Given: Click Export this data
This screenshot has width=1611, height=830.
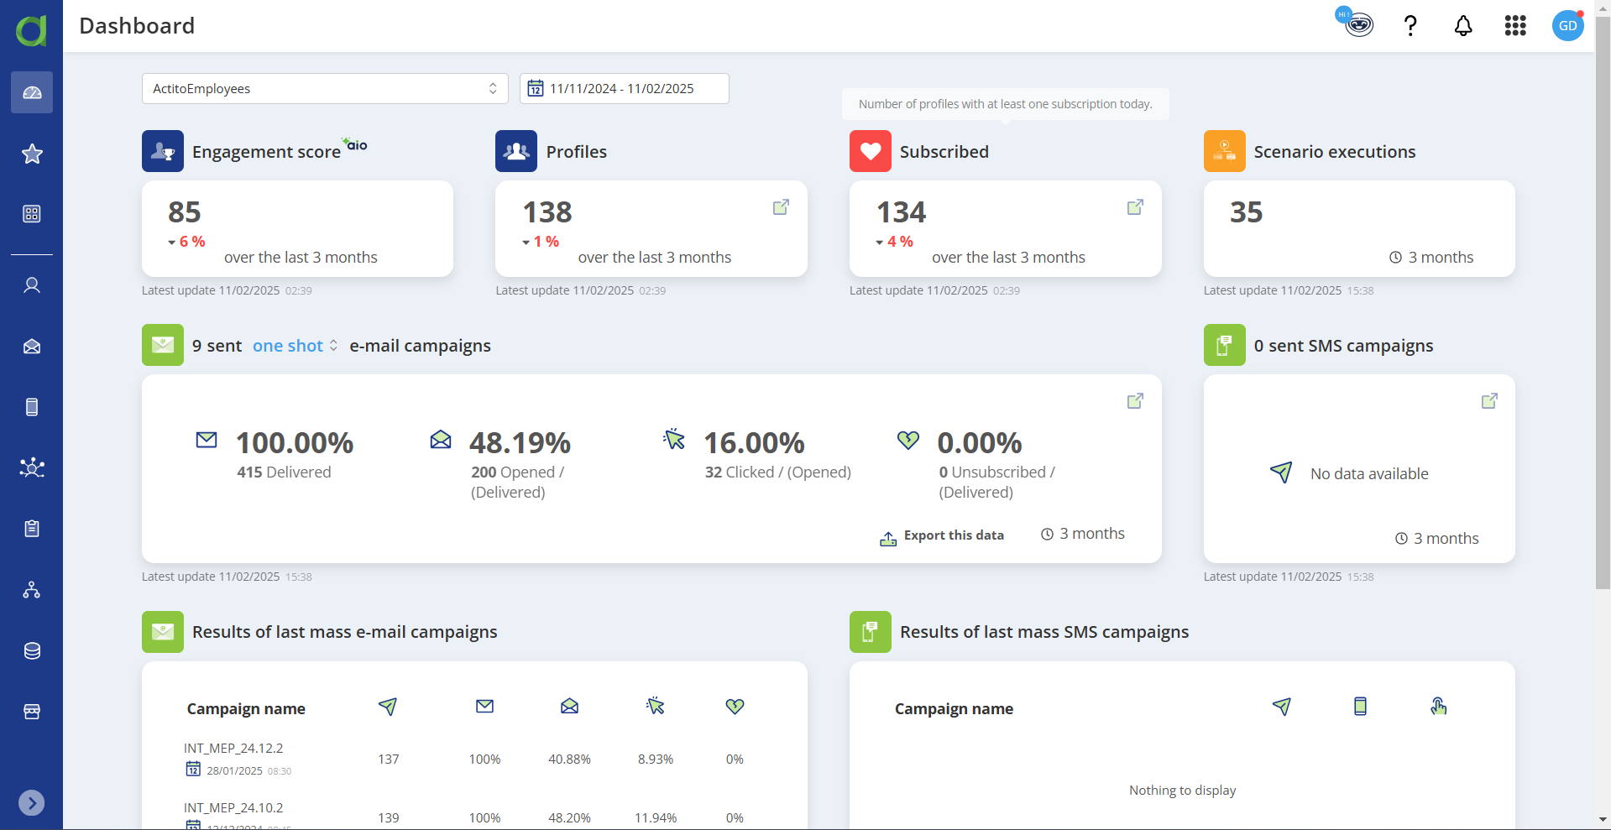Looking at the screenshot, I should (x=942, y=536).
